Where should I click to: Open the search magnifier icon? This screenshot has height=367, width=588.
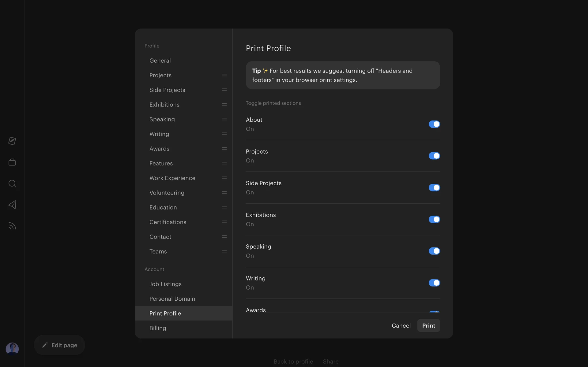tap(12, 183)
